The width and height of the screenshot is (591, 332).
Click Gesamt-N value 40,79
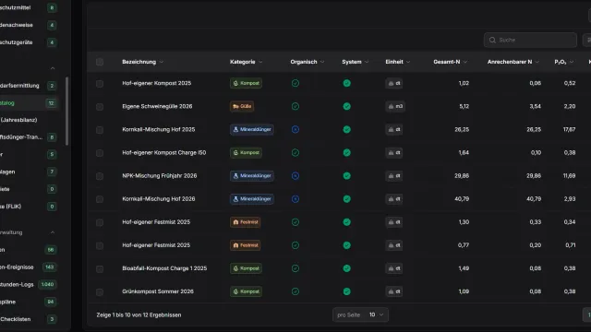tap(462, 199)
